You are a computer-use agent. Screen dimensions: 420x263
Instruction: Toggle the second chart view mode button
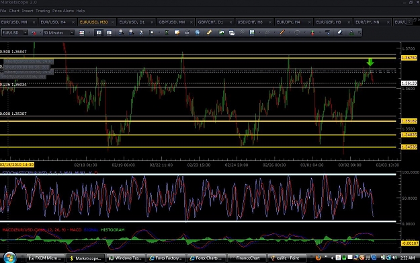pyautogui.click(x=109, y=33)
